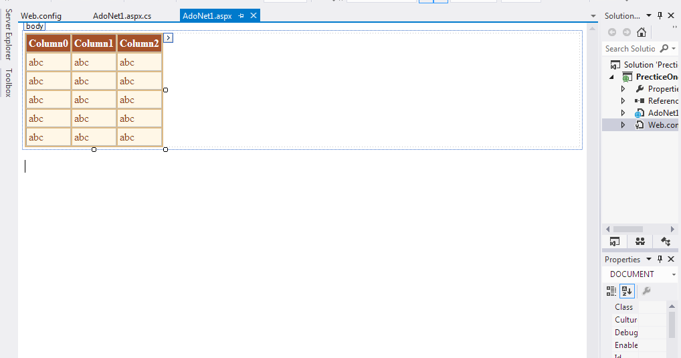Open the active files list dropdown

point(593,16)
